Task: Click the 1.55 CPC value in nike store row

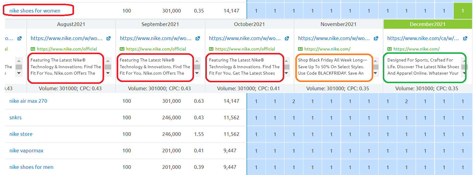Action: click(x=199, y=134)
